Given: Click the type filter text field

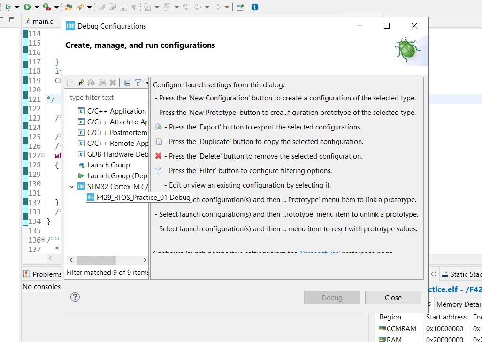Looking at the screenshot, I should pos(107,98).
